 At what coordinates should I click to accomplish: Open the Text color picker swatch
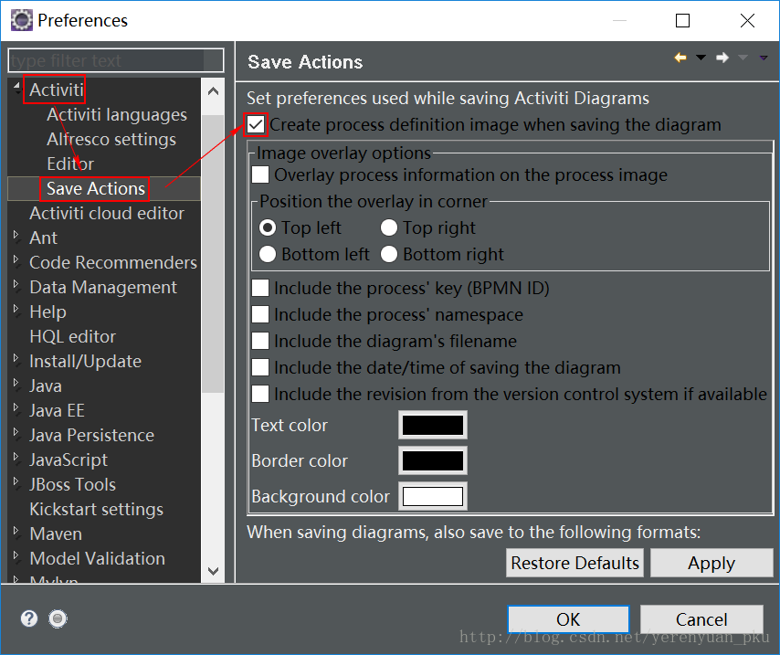[433, 425]
